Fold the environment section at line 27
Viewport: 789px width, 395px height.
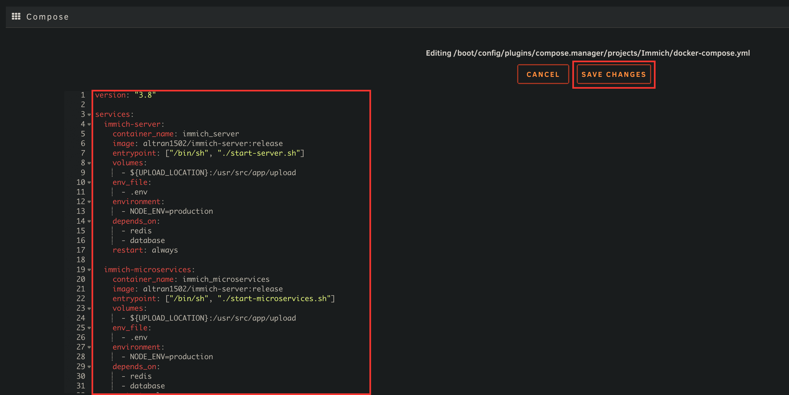coord(89,347)
